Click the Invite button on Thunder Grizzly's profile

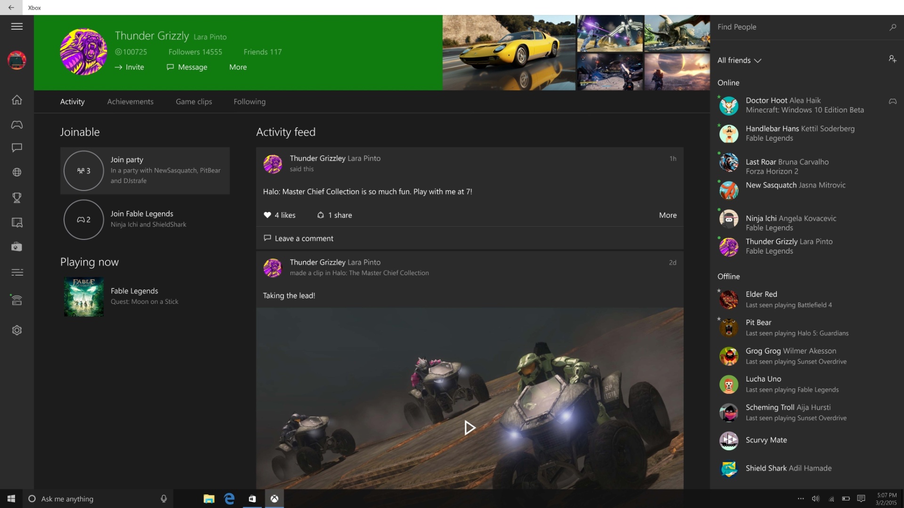coord(129,67)
